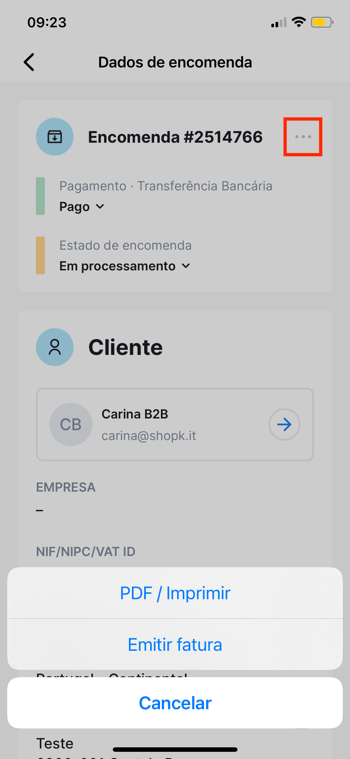Select Emitir fatura option
The width and height of the screenshot is (350, 759).
(x=175, y=644)
